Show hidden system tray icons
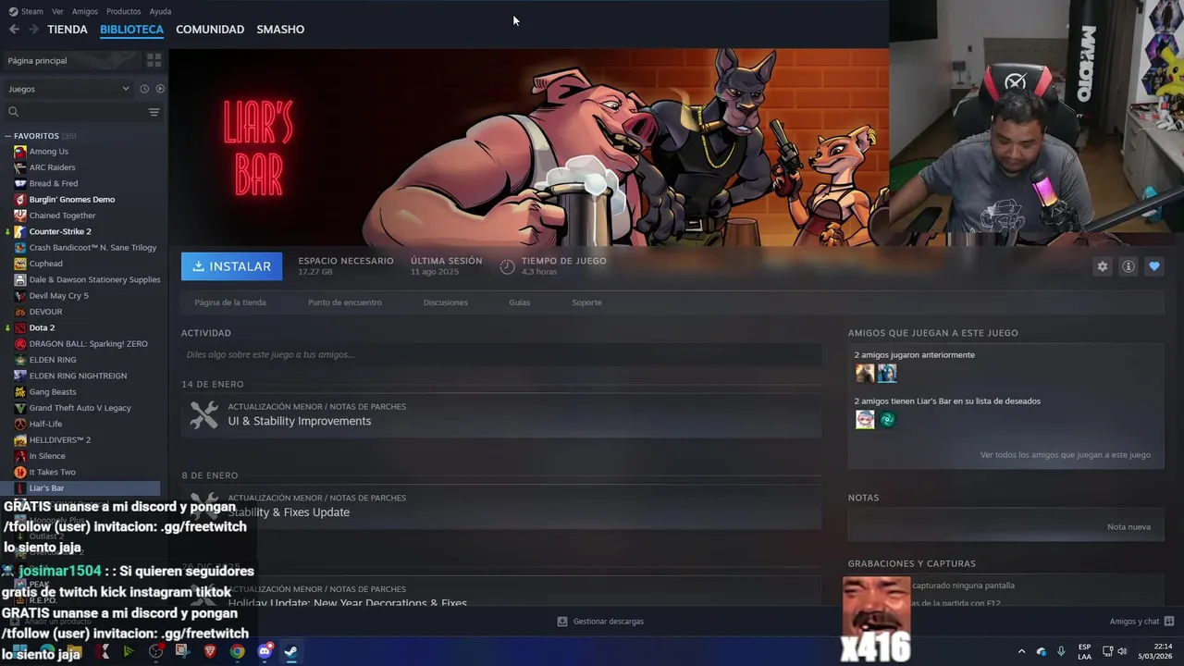 point(1021,651)
